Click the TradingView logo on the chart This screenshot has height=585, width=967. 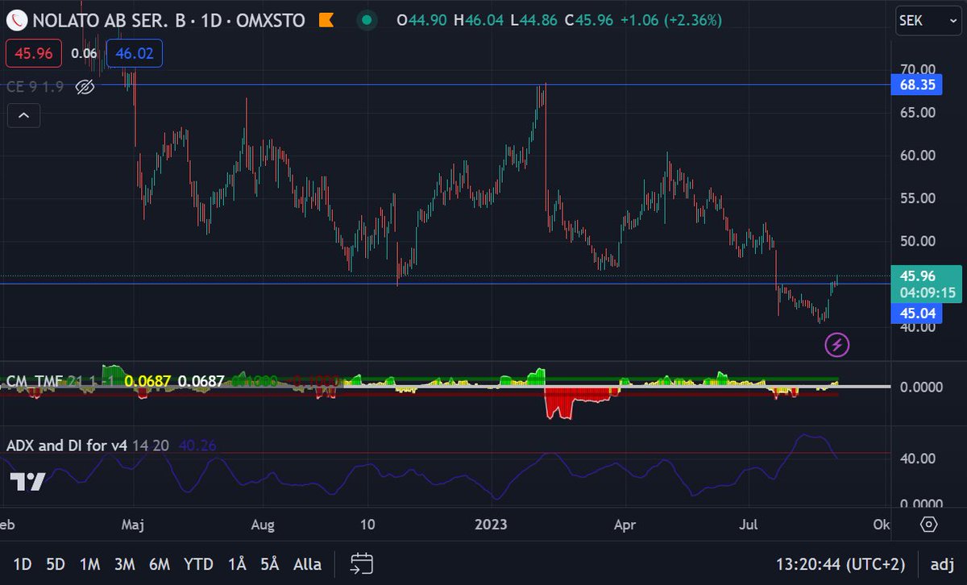coord(27,482)
